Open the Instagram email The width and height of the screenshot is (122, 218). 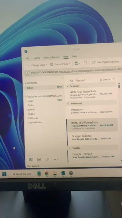92,111
